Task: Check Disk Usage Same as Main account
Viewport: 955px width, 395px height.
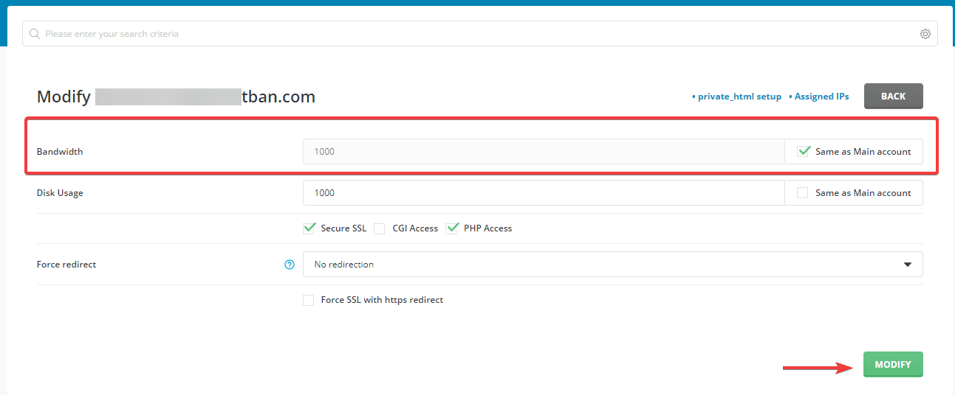Action: pos(803,193)
